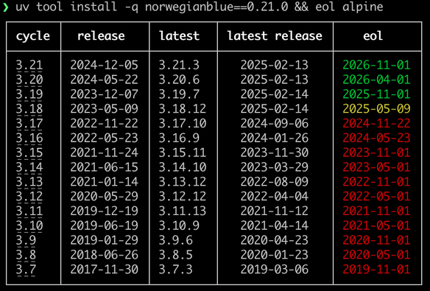Image resolution: width=430 pixels, height=291 pixels.
Task: Select release date 2023-12-07
Action: pyautogui.click(x=105, y=94)
